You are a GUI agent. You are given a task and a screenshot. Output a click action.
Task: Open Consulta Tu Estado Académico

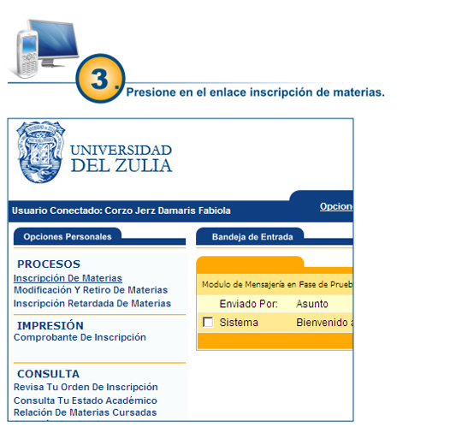click(x=86, y=400)
